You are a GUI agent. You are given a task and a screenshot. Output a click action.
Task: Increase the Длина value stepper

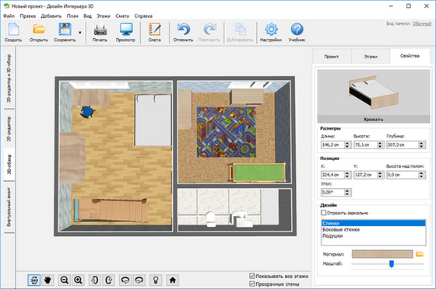click(x=347, y=143)
